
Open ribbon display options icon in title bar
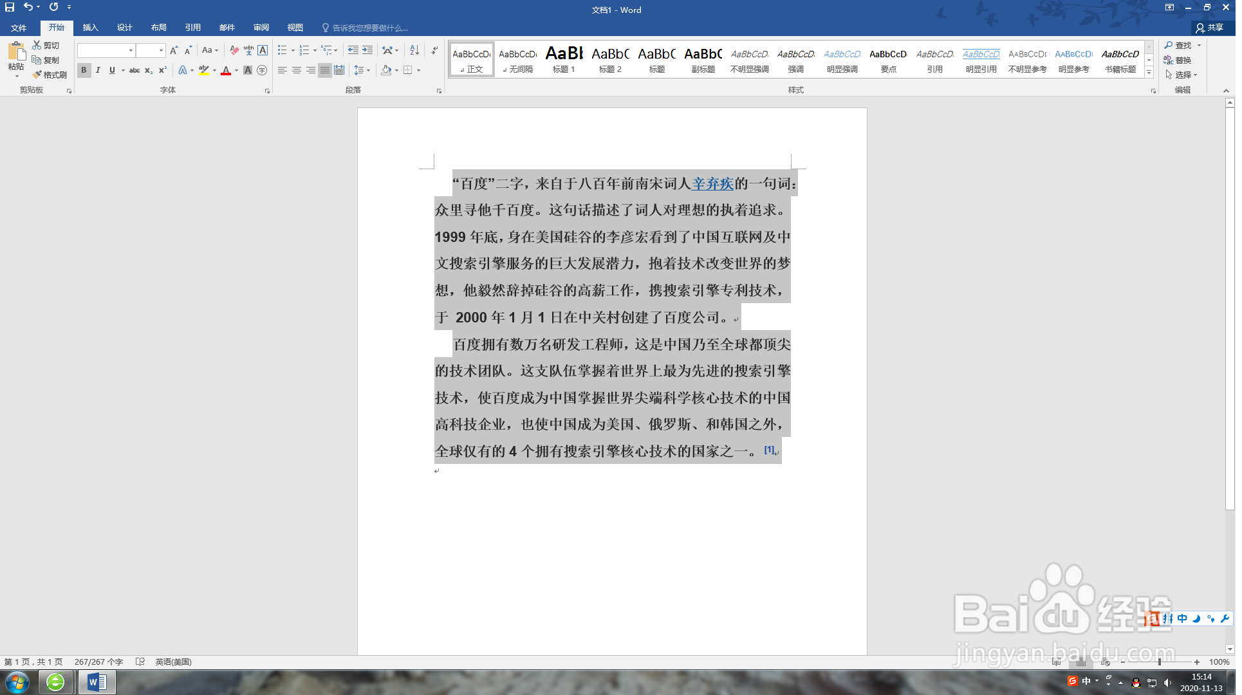pyautogui.click(x=1169, y=8)
